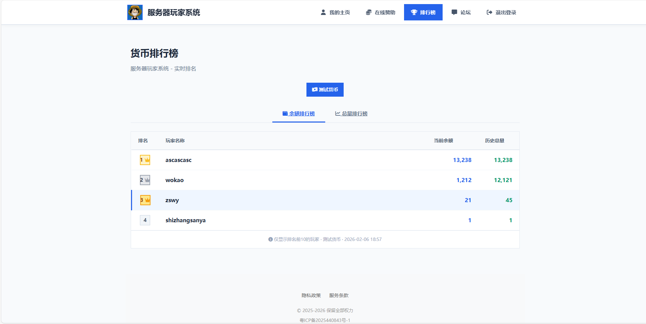Open the 隐私政策 link
646x324 pixels.
pos(311,295)
